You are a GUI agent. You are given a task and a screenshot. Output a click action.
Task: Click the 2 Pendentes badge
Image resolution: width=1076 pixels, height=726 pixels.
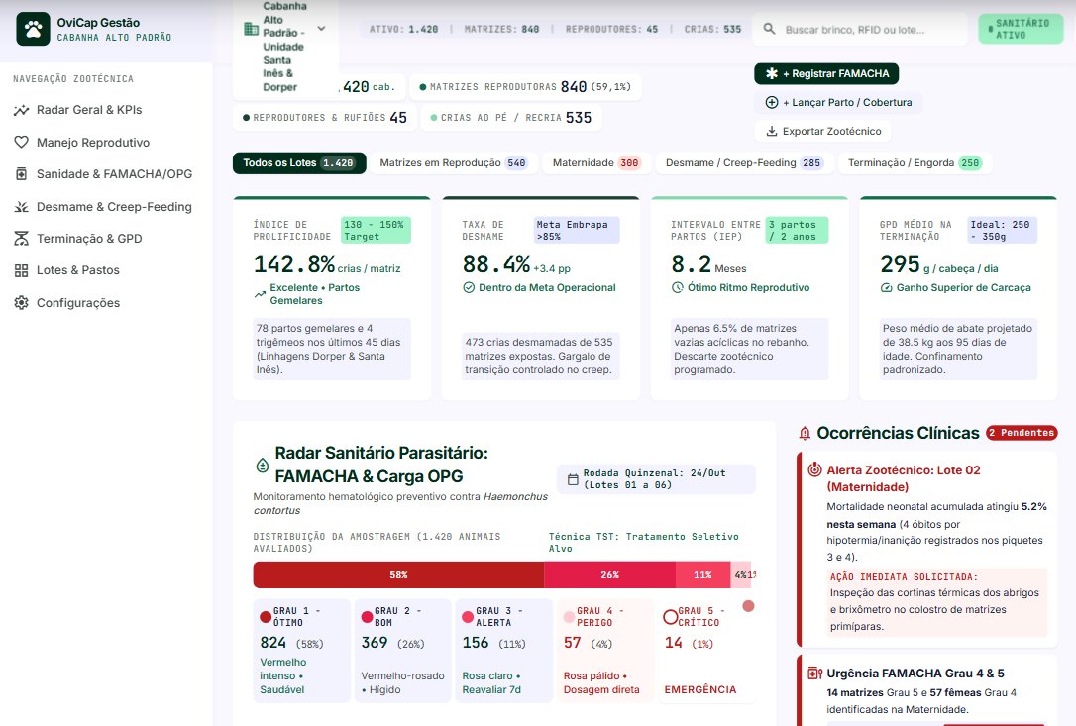(1022, 433)
